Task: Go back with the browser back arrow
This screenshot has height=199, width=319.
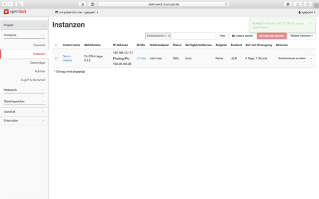Action: click(x=4, y=4)
